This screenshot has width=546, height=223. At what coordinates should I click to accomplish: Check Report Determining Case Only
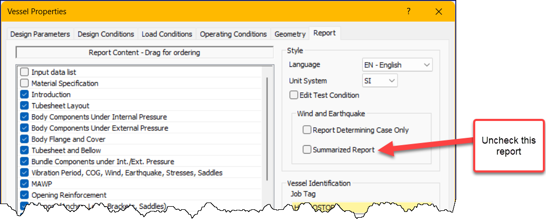(307, 130)
